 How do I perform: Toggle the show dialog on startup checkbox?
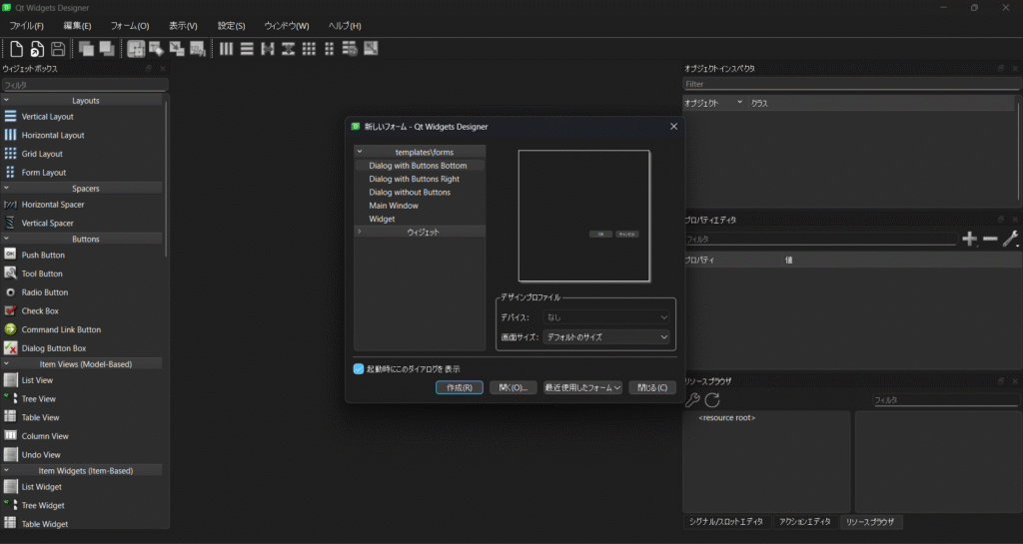coord(360,368)
